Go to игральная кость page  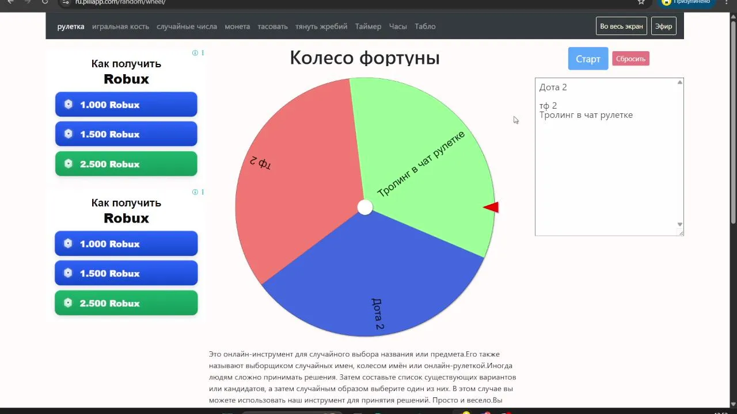tap(120, 26)
